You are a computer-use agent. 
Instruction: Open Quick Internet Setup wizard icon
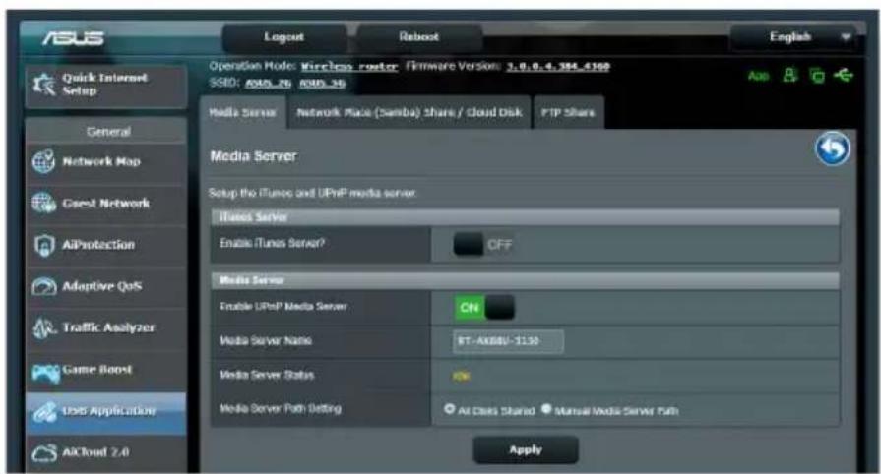pos(44,84)
